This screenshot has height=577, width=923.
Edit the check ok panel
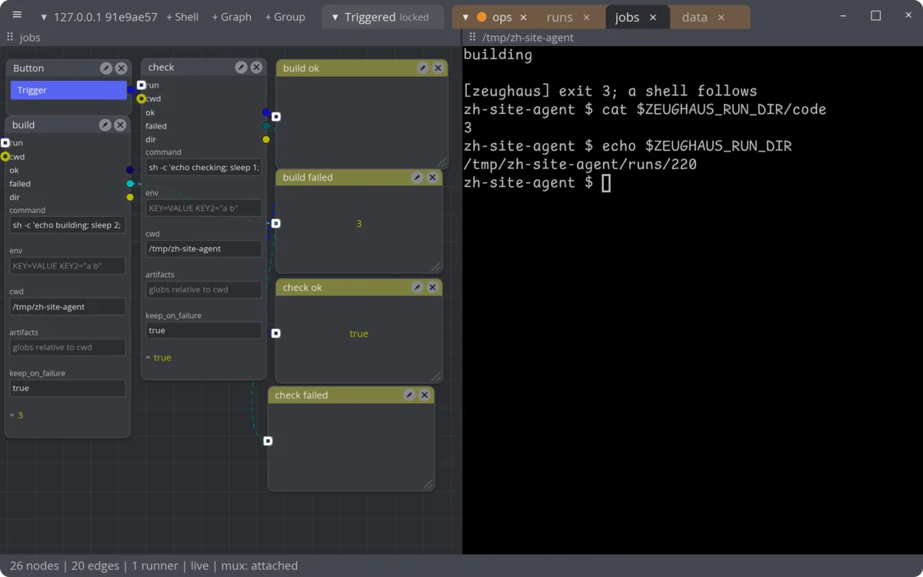(417, 288)
